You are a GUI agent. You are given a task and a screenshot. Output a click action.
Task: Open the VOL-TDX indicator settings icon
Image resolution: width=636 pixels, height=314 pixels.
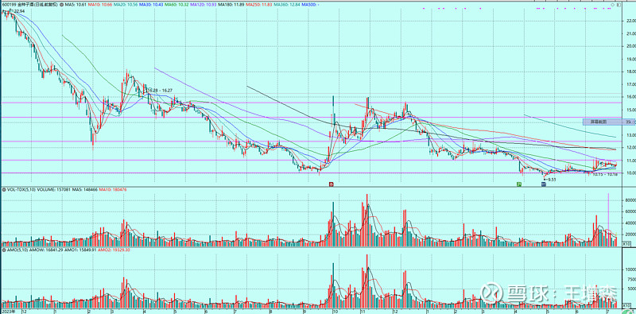(x=4, y=189)
